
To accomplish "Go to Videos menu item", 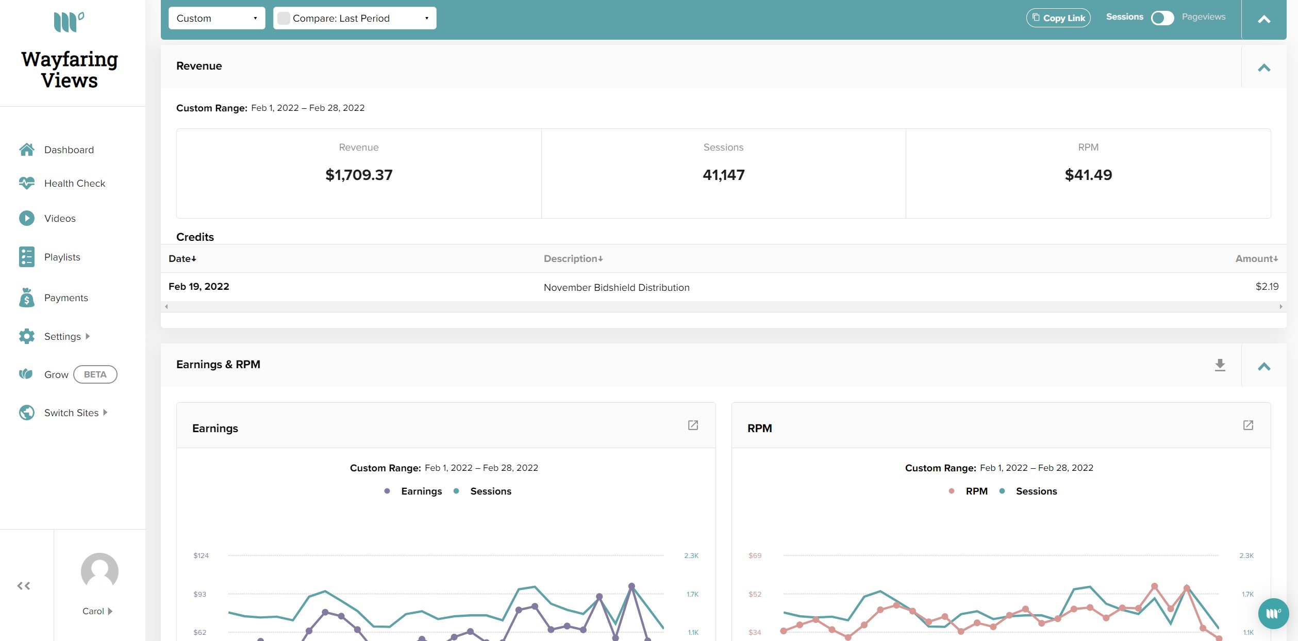I will point(60,218).
